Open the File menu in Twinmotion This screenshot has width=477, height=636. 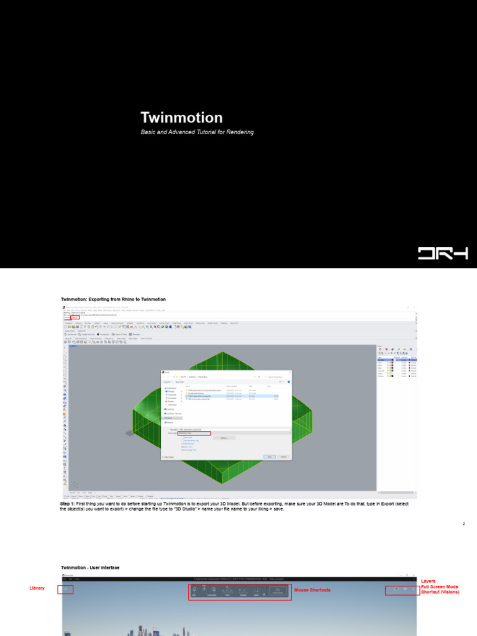pyautogui.click(x=65, y=579)
